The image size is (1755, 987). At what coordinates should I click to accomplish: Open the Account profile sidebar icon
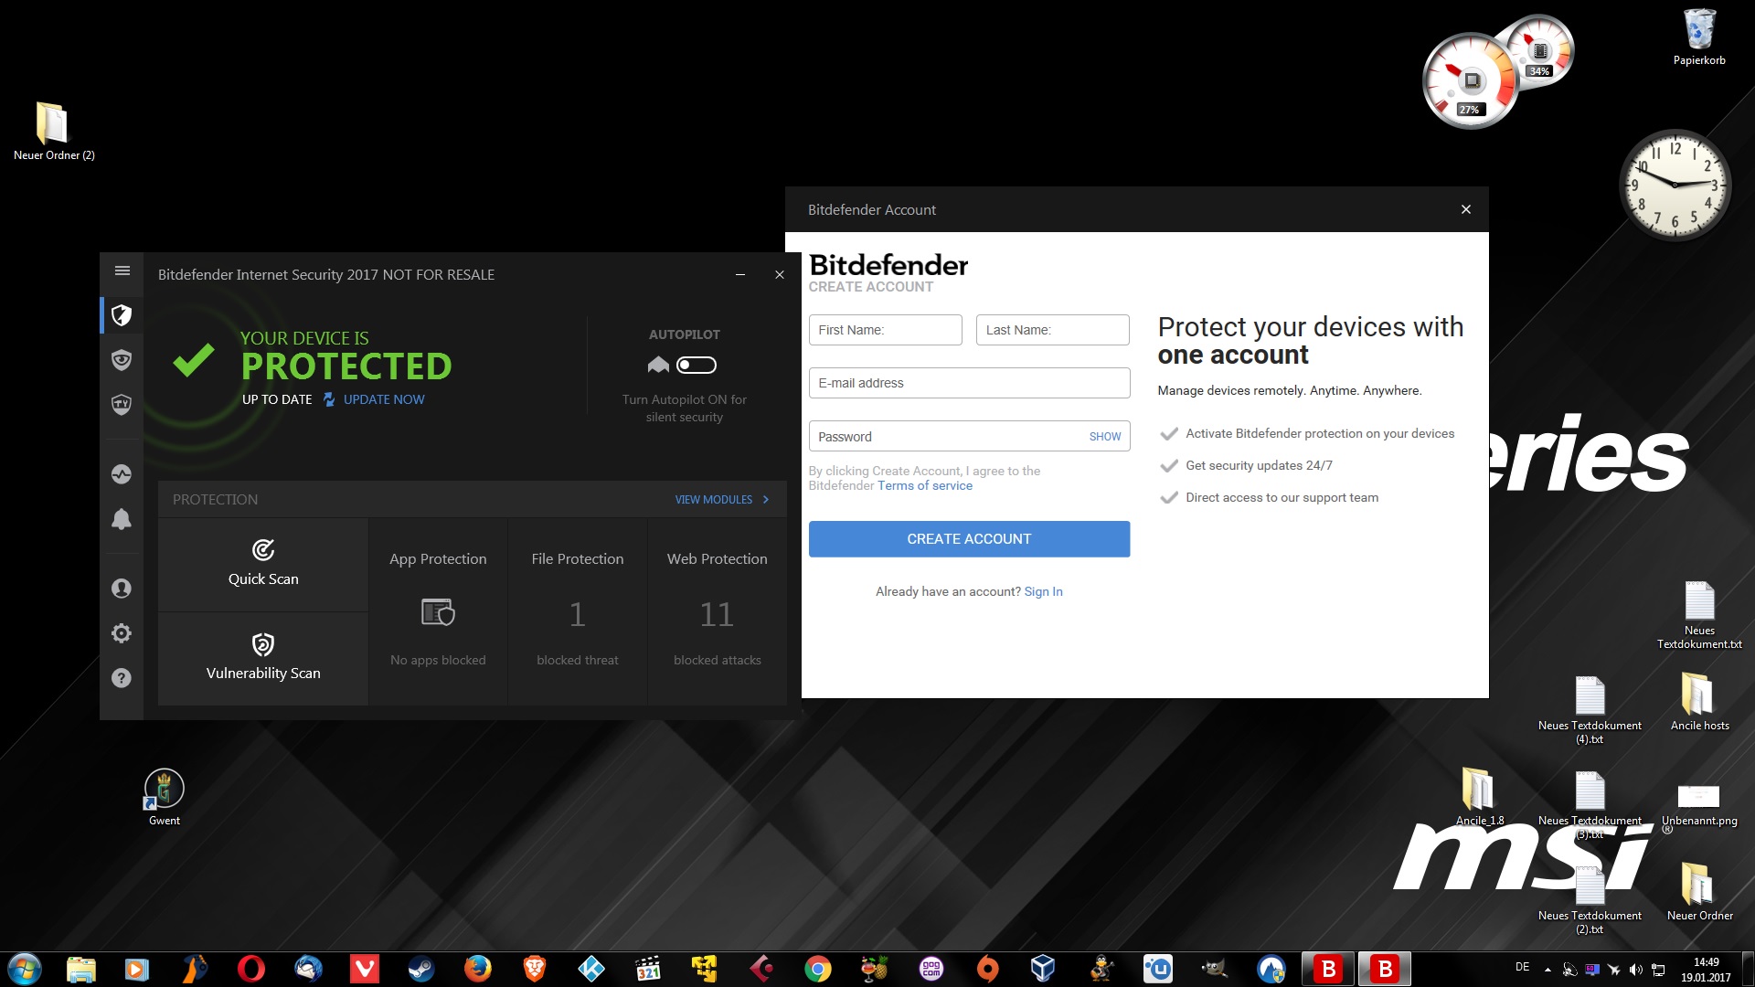tap(122, 589)
